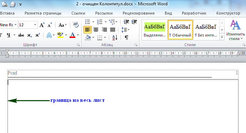246x133 pixels.
Task: Click the Clear Formatting icon
Action: tap(76, 25)
